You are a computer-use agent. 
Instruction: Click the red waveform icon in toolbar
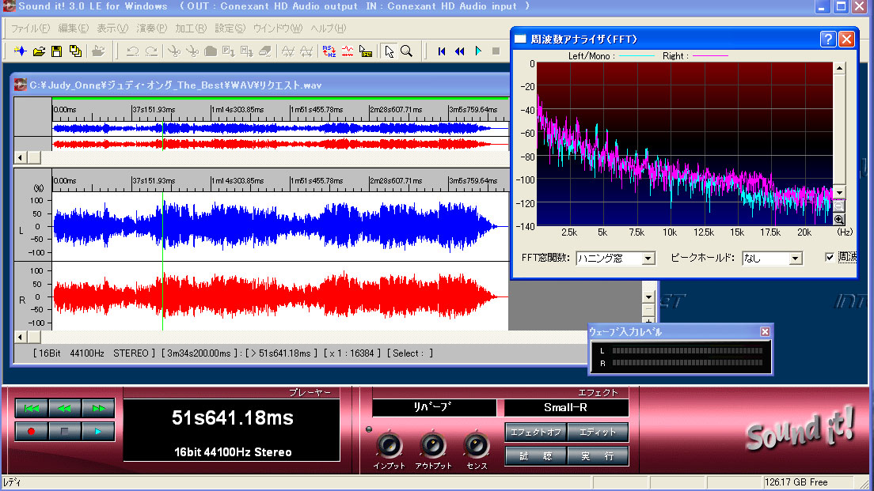pyautogui.click(x=348, y=51)
